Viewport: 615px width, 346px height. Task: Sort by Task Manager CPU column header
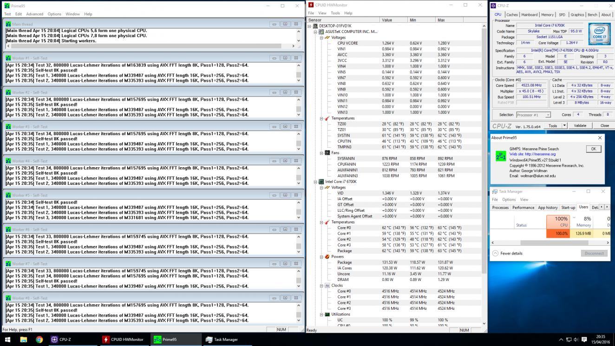pyautogui.click(x=559, y=222)
